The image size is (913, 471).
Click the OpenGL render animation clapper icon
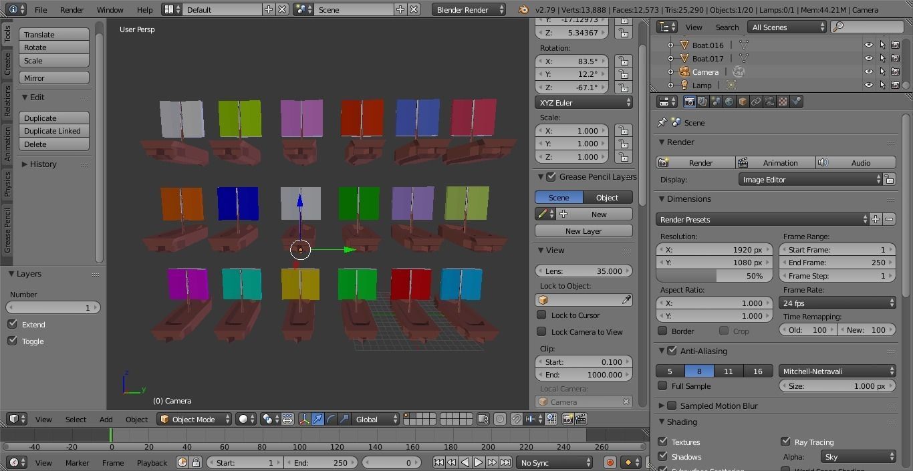coord(581,419)
